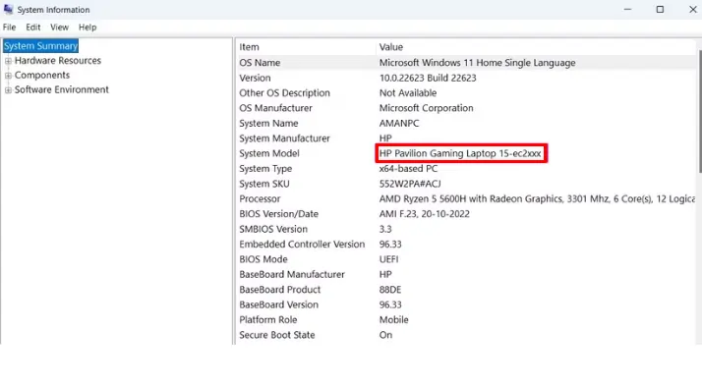Expand the Components node
The width and height of the screenshot is (702, 386).
[8, 76]
